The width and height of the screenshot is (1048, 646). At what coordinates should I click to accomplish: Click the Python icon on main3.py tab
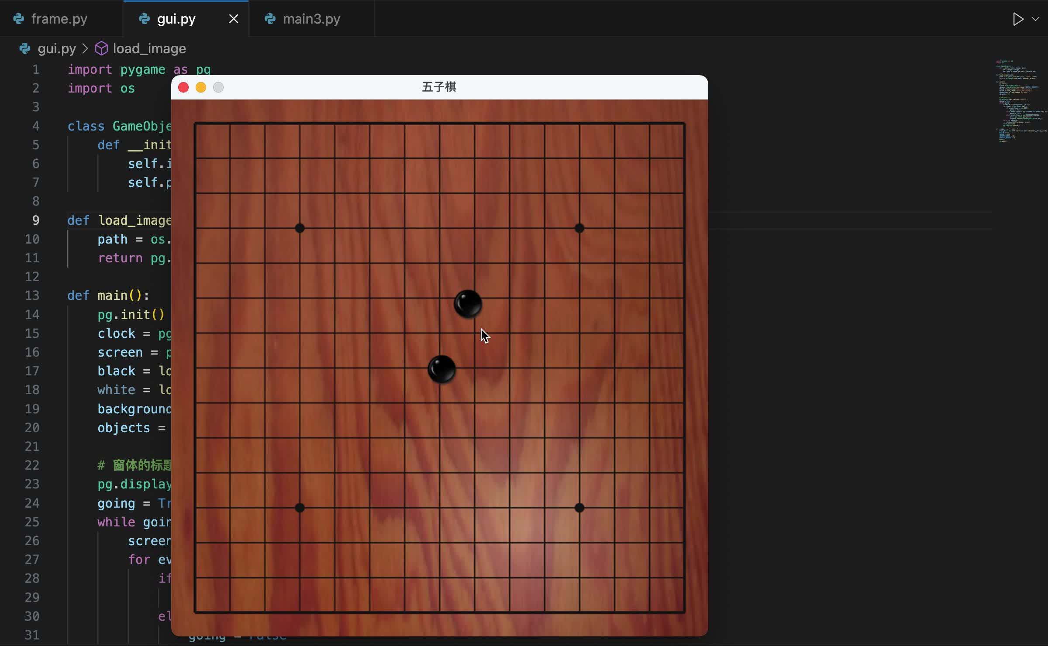point(270,19)
